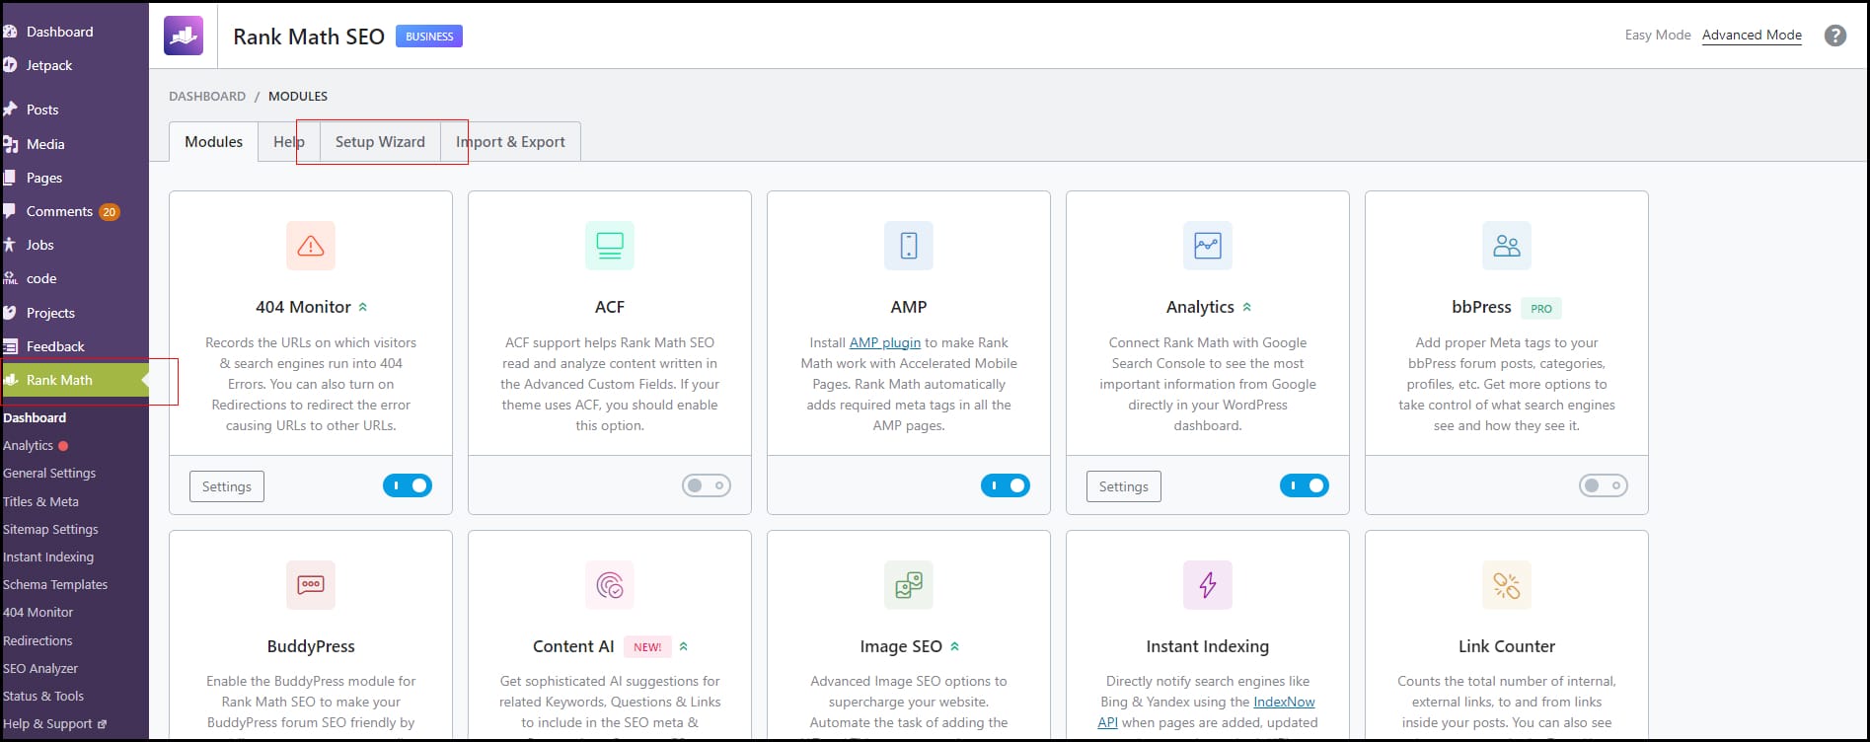Click the bbPress users icon
Viewport: 1870px width, 742px height.
click(x=1506, y=246)
